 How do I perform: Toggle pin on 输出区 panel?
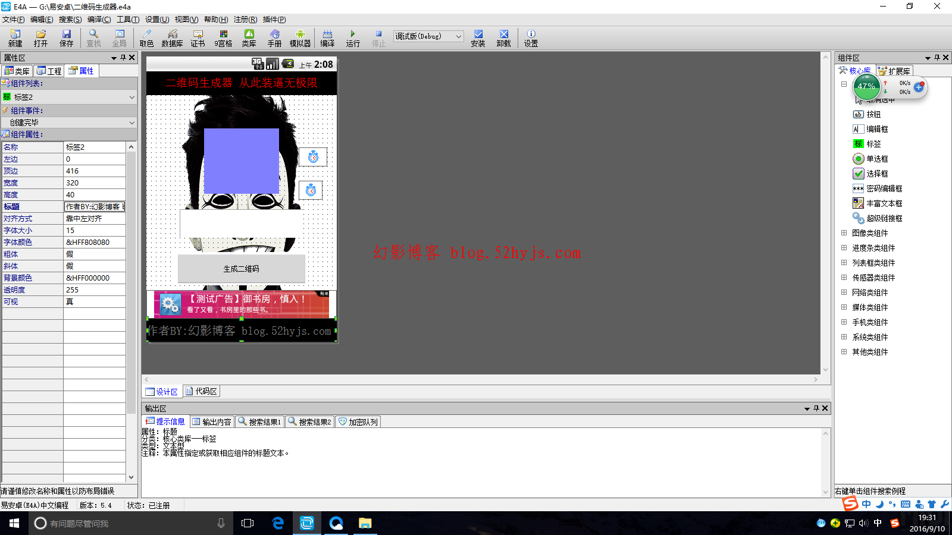tap(816, 408)
